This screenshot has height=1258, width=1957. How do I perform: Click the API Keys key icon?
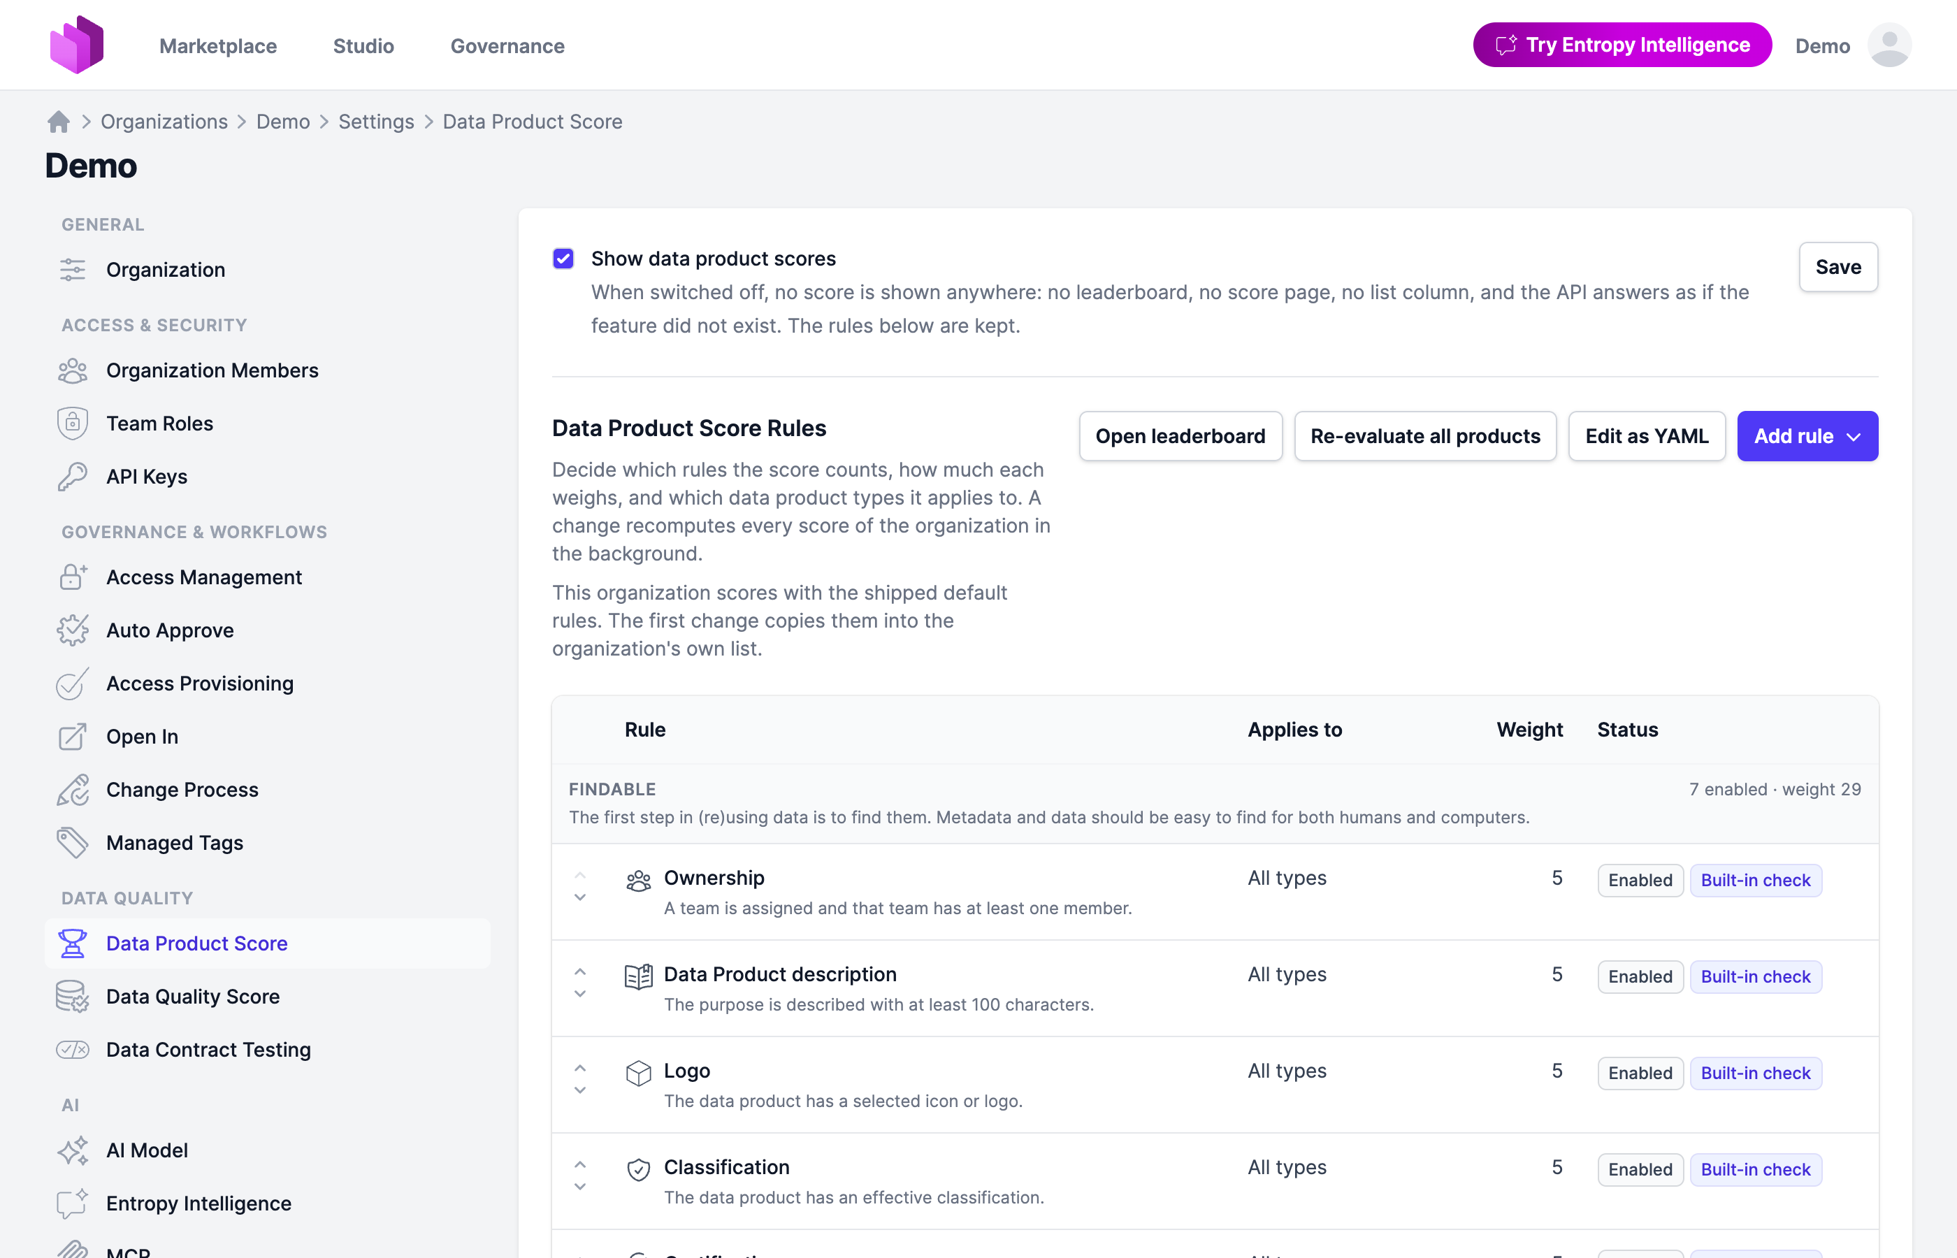[x=73, y=477]
